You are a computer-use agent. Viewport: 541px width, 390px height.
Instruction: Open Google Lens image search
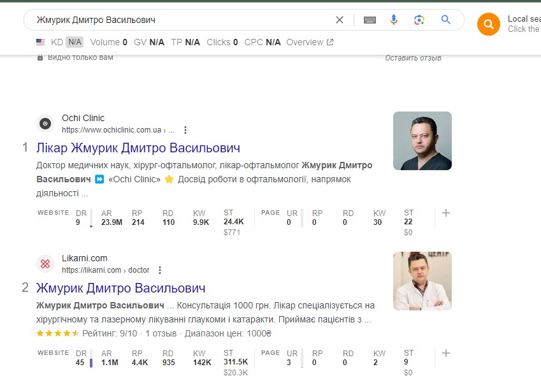(x=419, y=20)
